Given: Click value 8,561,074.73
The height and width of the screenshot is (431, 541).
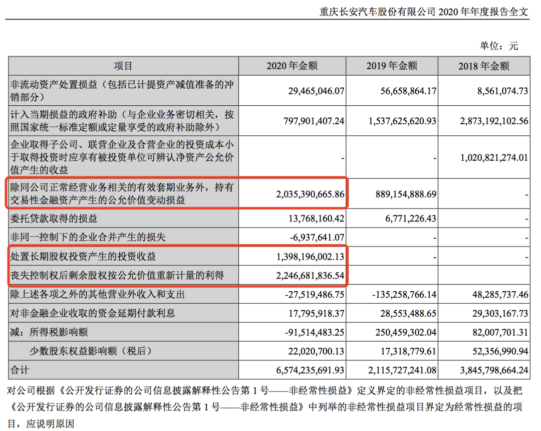Looking at the screenshot, I should (502, 91).
